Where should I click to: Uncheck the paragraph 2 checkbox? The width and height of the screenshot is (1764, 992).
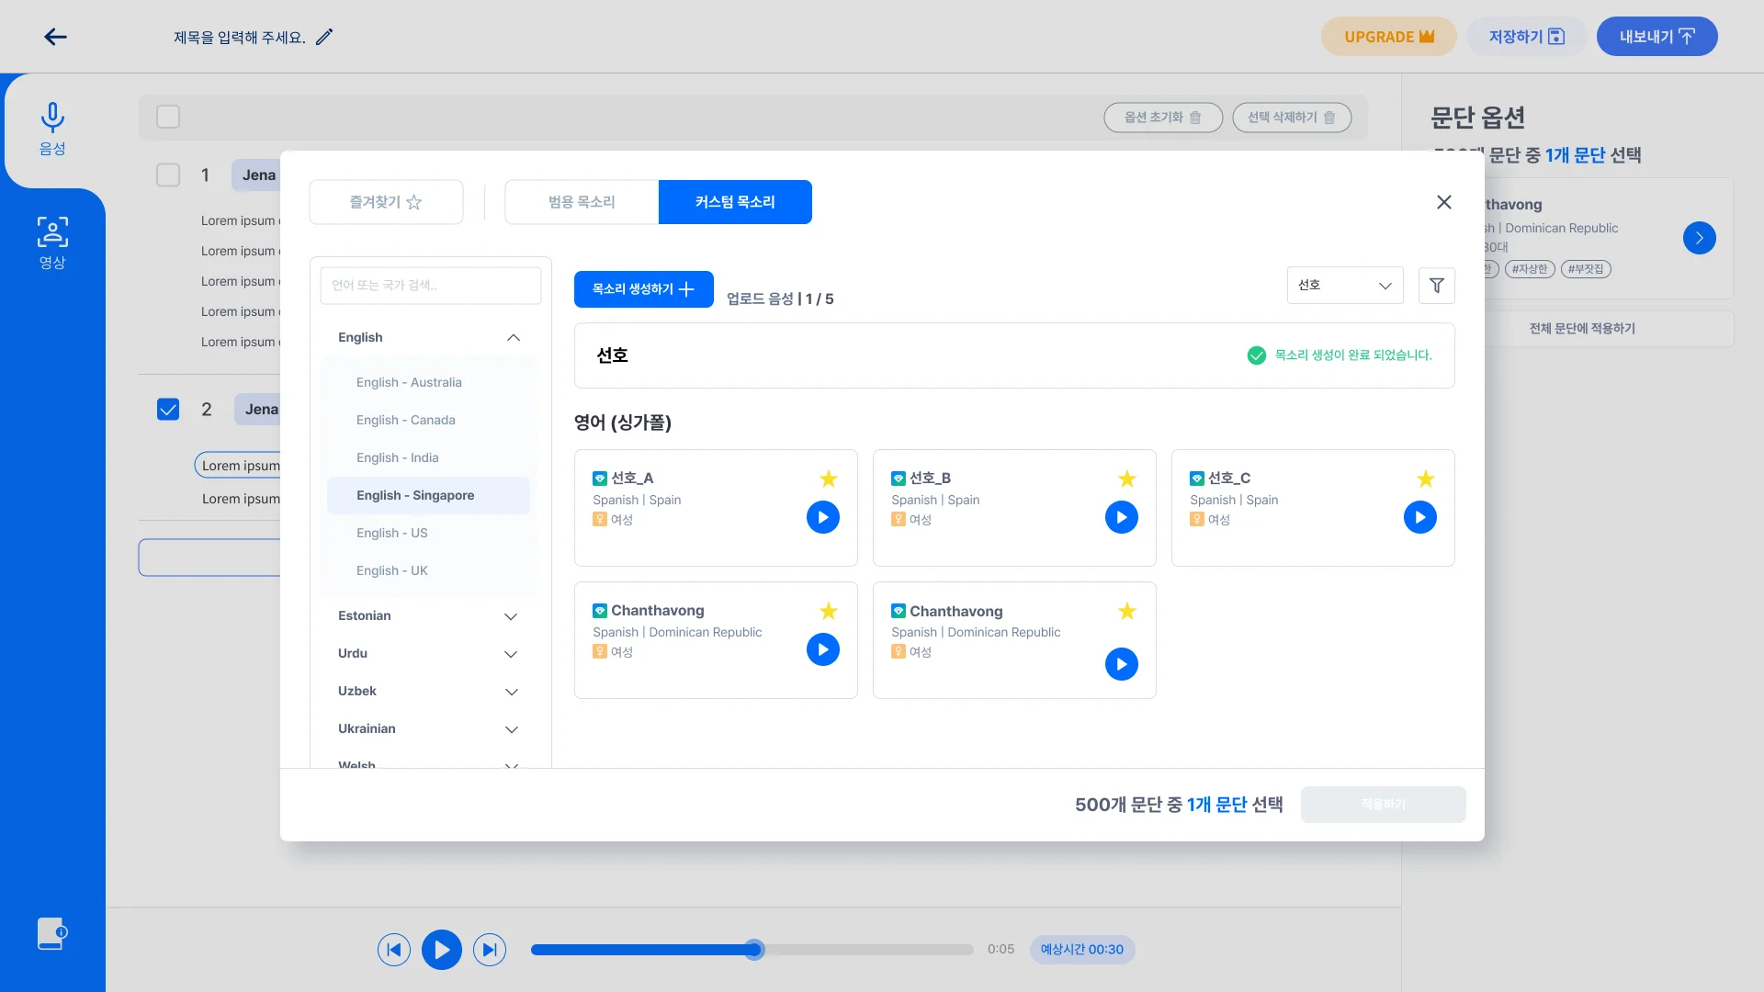click(168, 410)
